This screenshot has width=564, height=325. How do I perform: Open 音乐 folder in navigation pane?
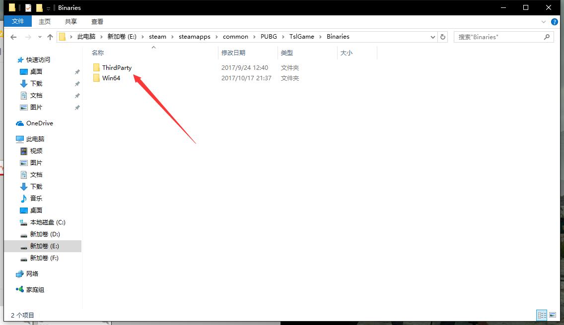(36, 198)
